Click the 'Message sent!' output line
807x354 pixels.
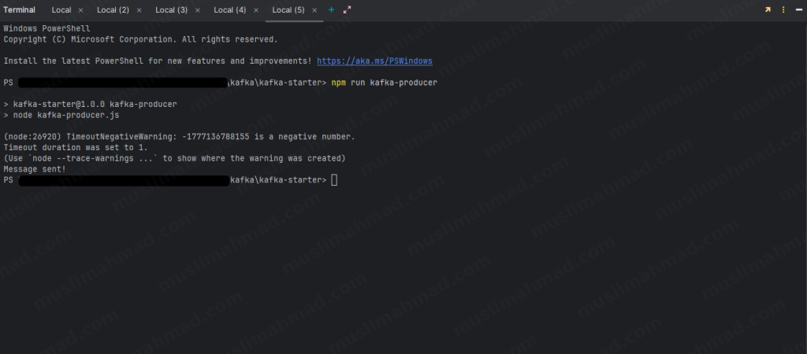click(x=35, y=169)
